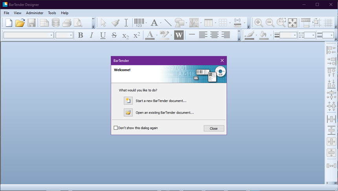Screen dimensions: 338x191
Task: Select the RFID encoder tool
Action: point(237,23)
